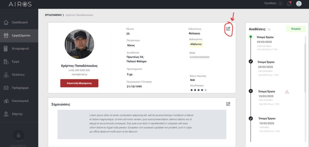Open the user avatar menu in header

pos(299,4)
